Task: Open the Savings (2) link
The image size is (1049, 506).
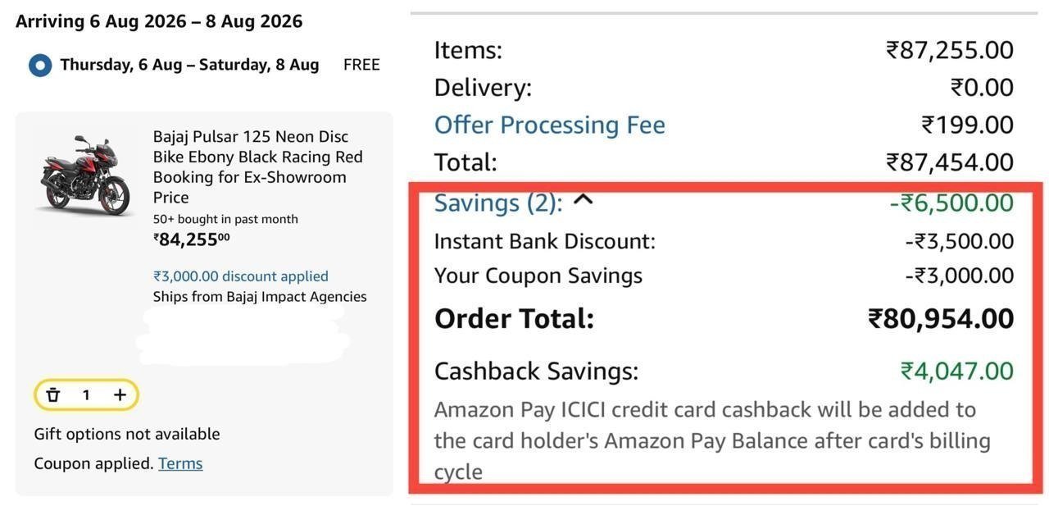Action: point(498,203)
